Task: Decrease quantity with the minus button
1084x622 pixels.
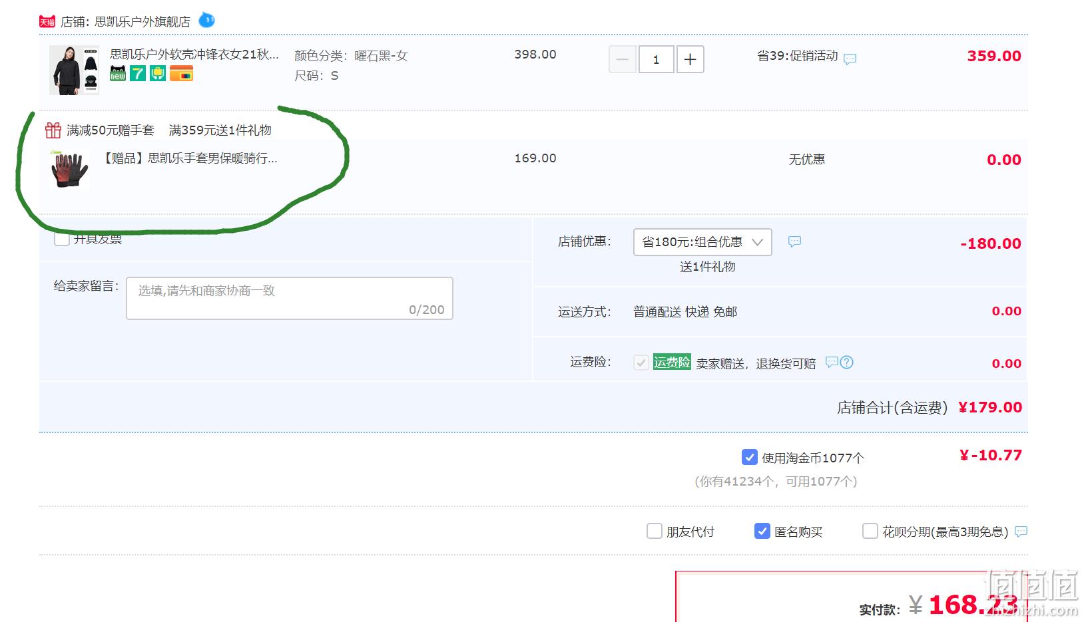Action: 623,59
